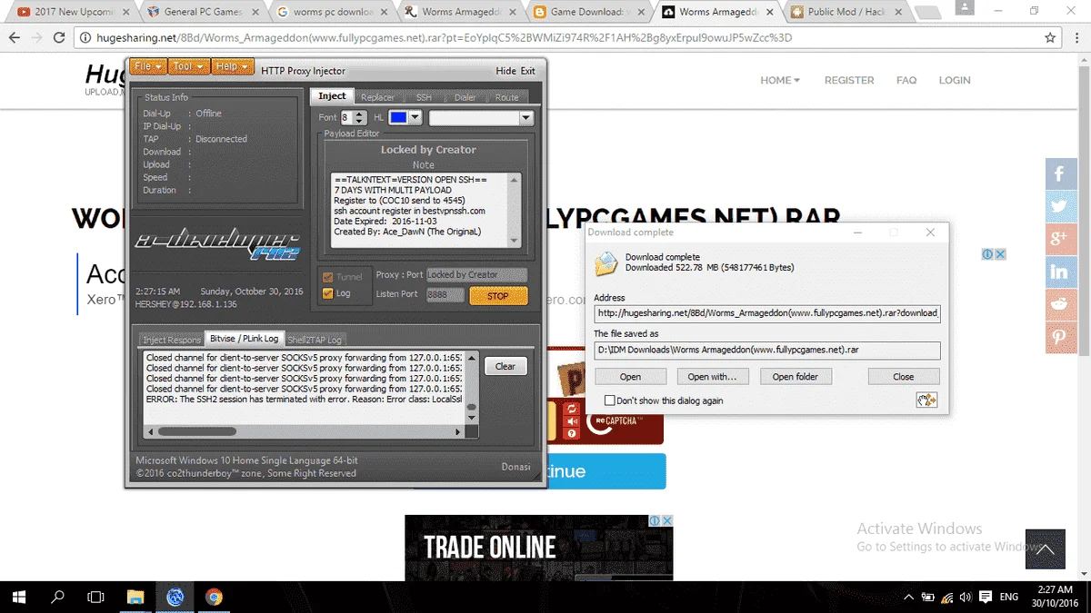Open the wide combo box next to HL
The height and width of the screenshot is (613, 1091).
pos(481,118)
